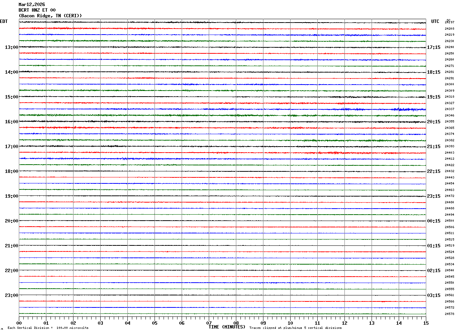Click the 03:15 UTC time label

click(434, 295)
